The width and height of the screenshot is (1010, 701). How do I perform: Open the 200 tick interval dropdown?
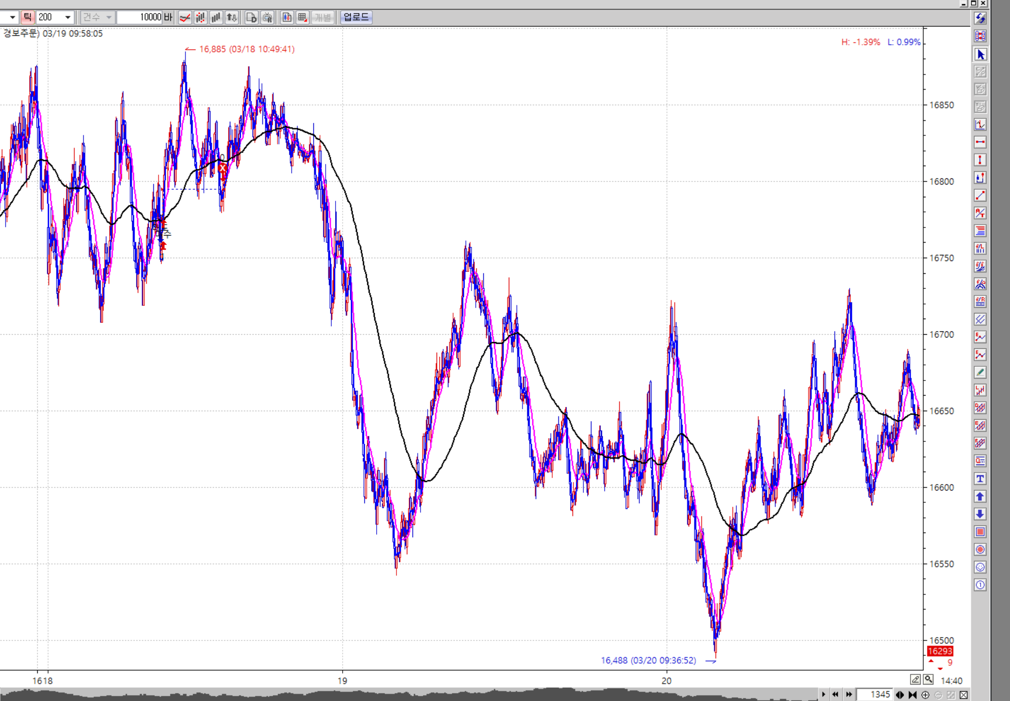tap(67, 17)
